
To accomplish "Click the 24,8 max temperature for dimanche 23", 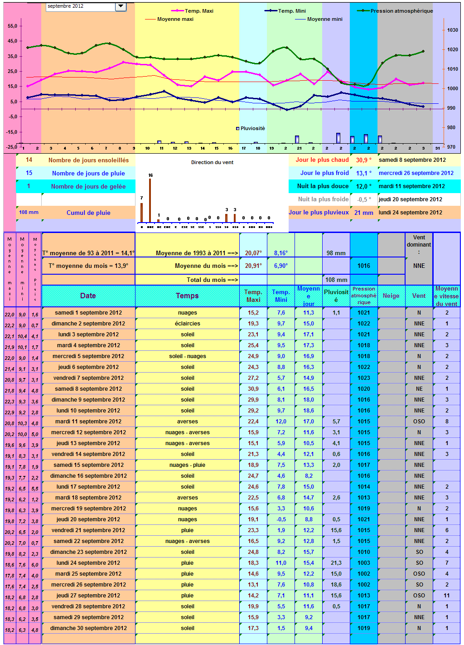I will (x=253, y=552).
